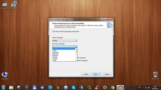The width and height of the screenshot is (161, 90).
Task: Cancel the K-Lite installation
Action: pyautogui.click(x=107, y=74)
